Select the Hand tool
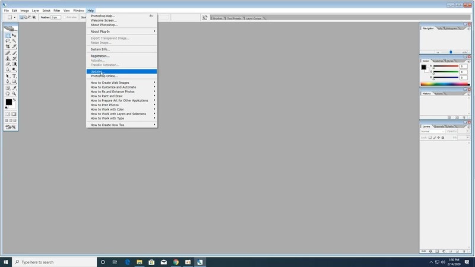475x267 pixels. [x=8, y=94]
